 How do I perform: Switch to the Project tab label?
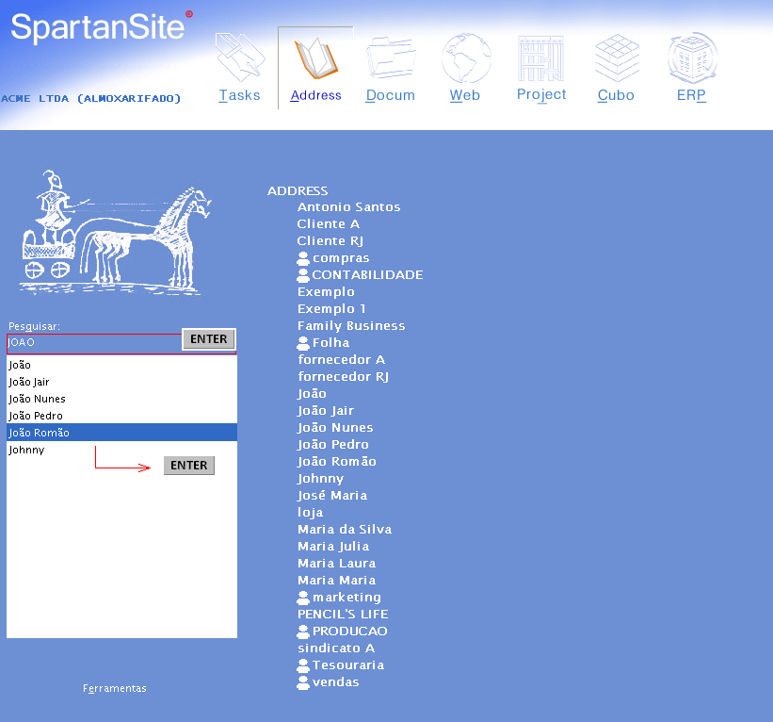541,95
